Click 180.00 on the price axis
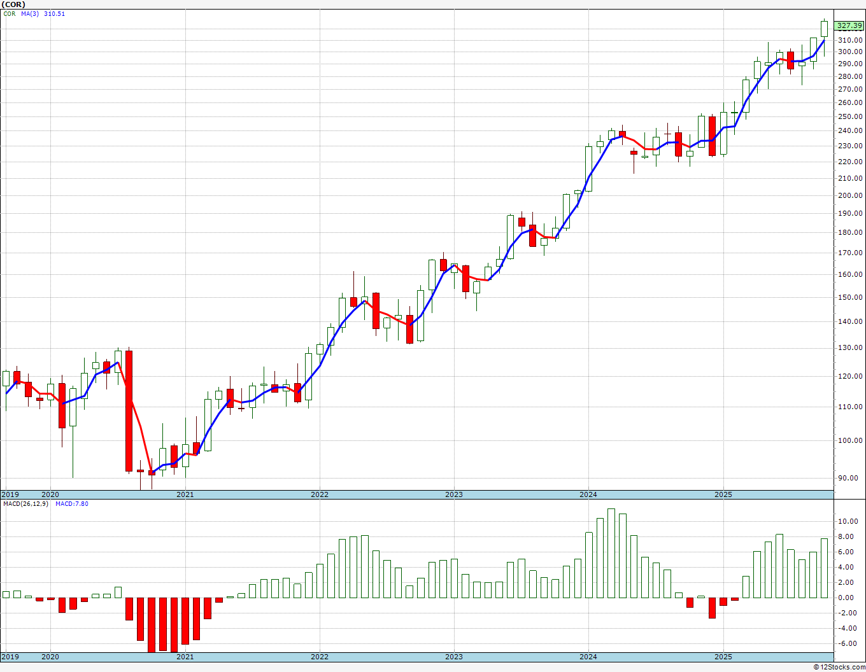866x672 pixels. coord(850,233)
